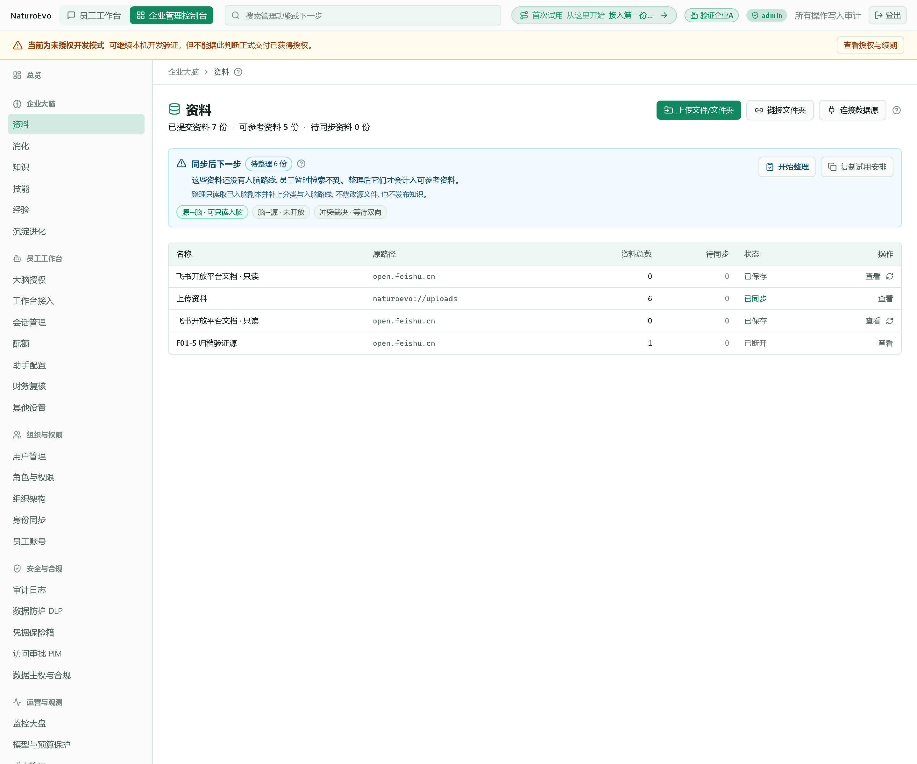Switch to 员工工作台 tab
The width and height of the screenshot is (917, 764).
coord(94,15)
